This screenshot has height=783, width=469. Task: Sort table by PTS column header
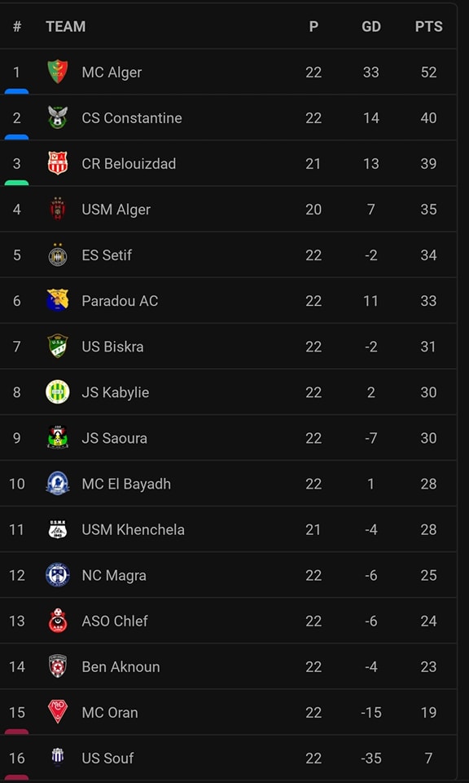click(x=428, y=26)
